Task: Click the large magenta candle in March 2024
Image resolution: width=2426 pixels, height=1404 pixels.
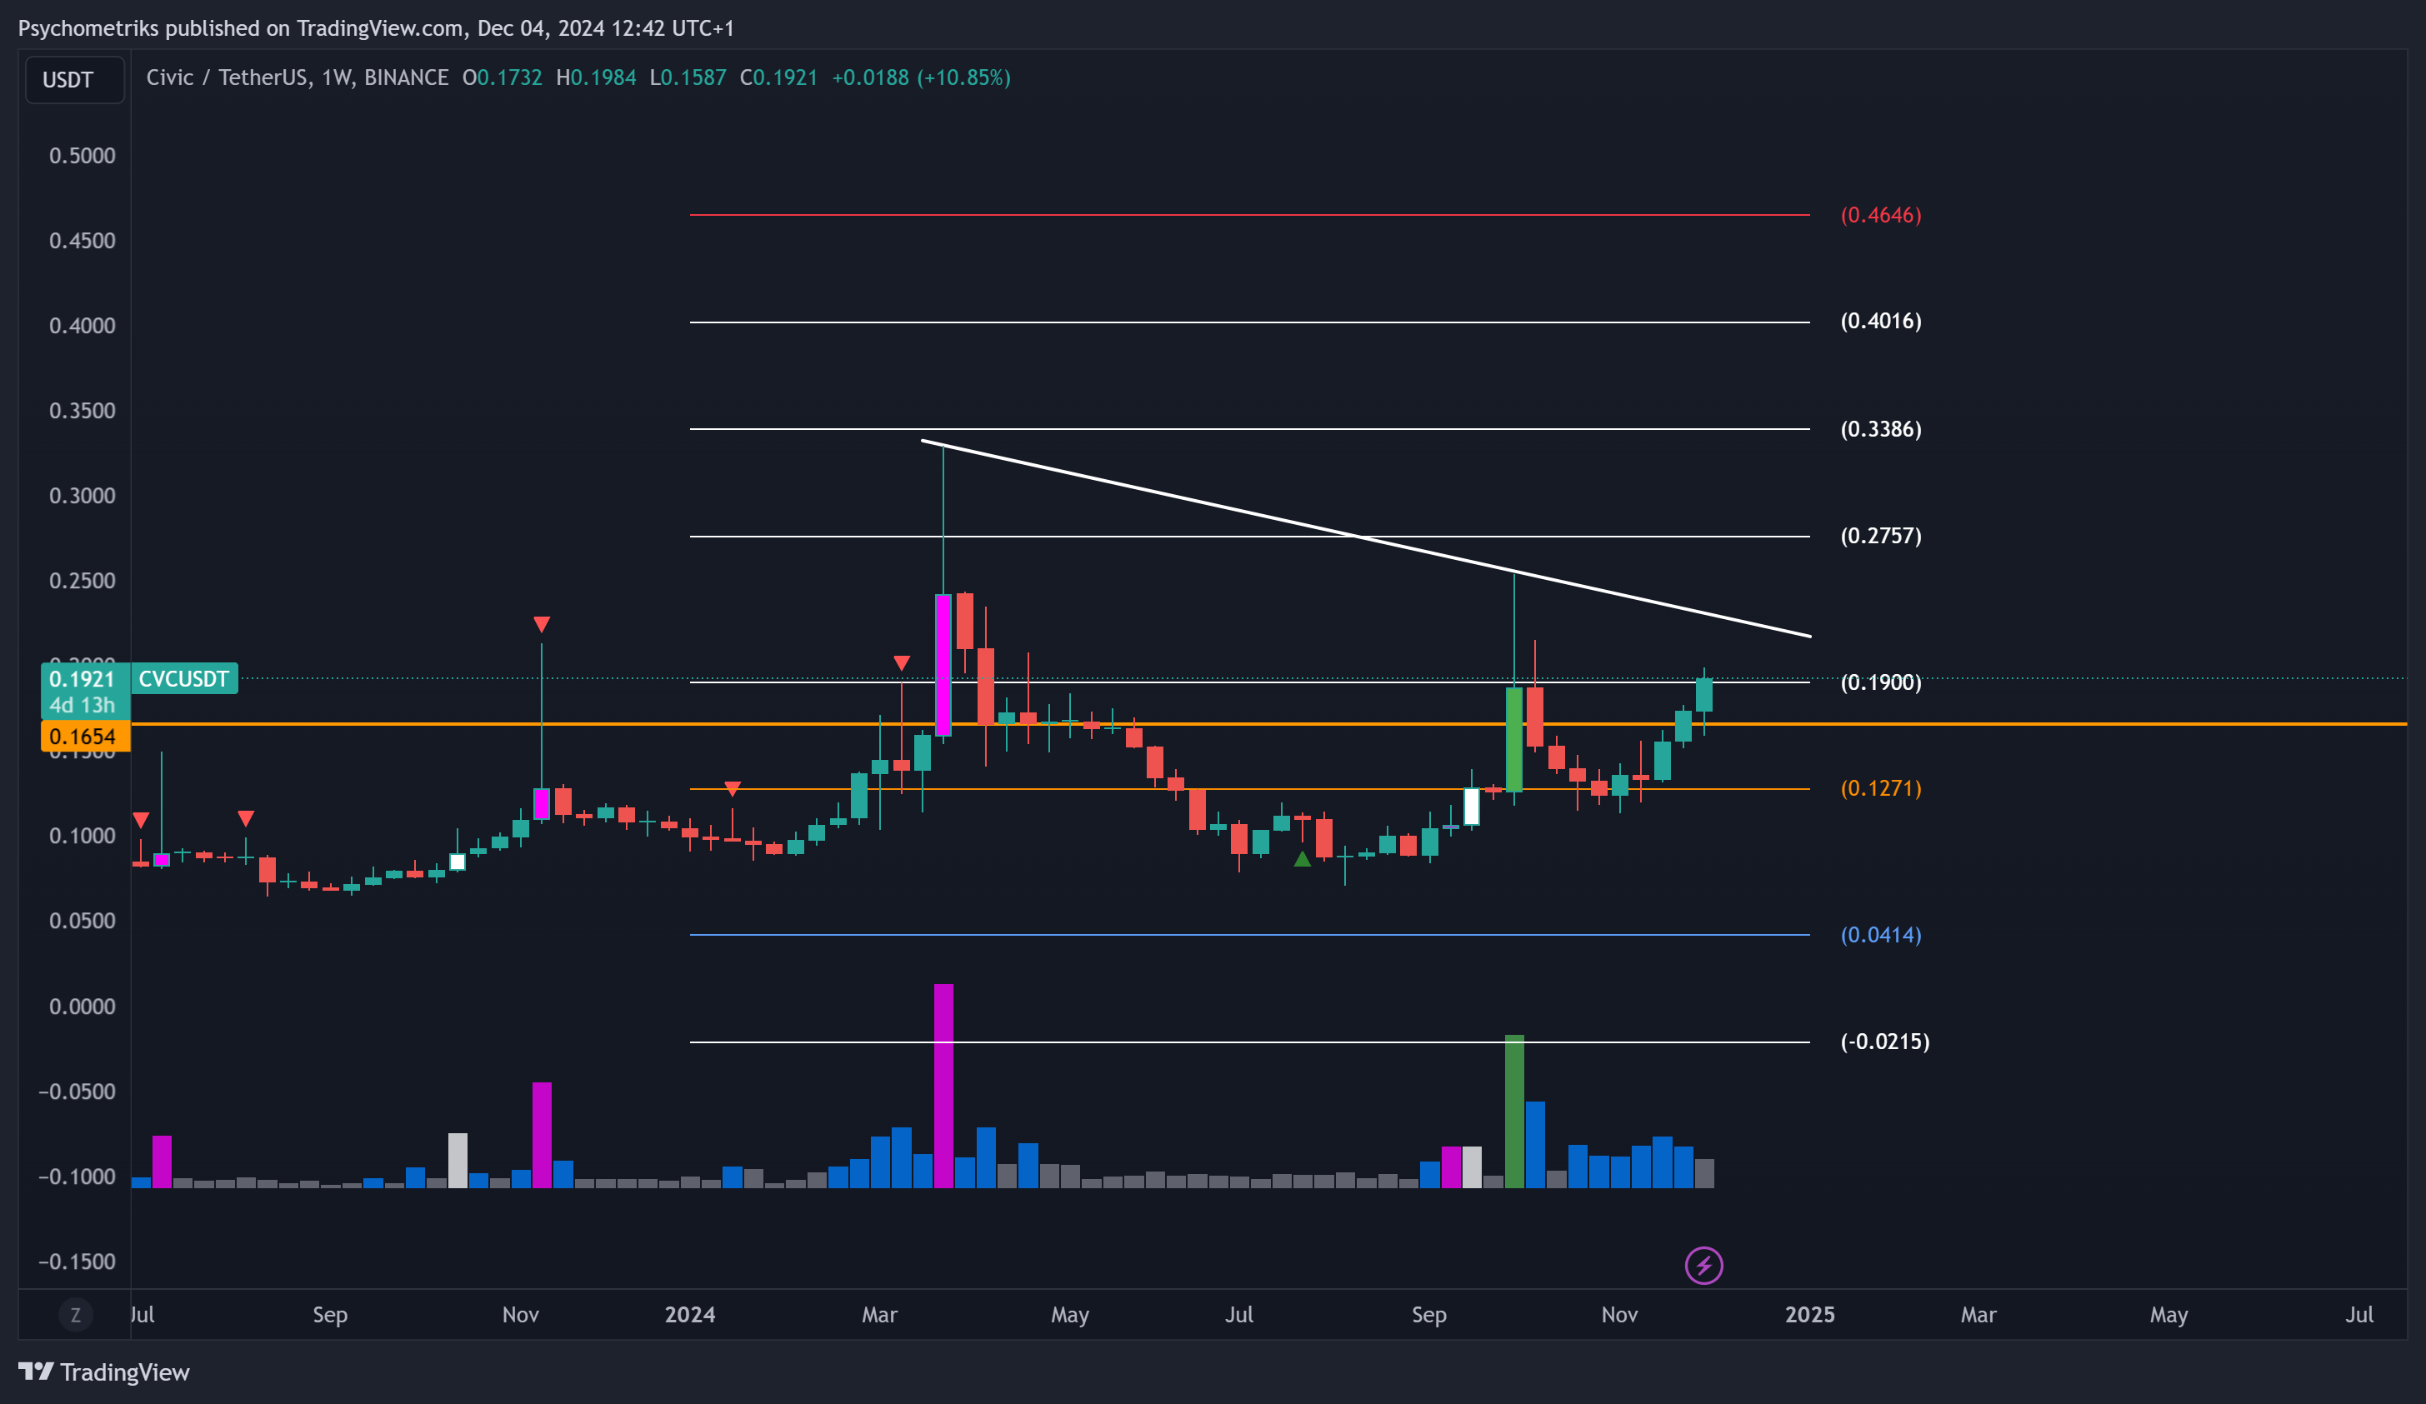Action: point(943,665)
